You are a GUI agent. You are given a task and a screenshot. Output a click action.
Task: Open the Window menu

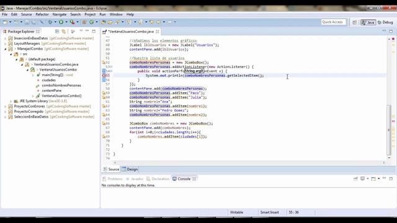(x=116, y=14)
